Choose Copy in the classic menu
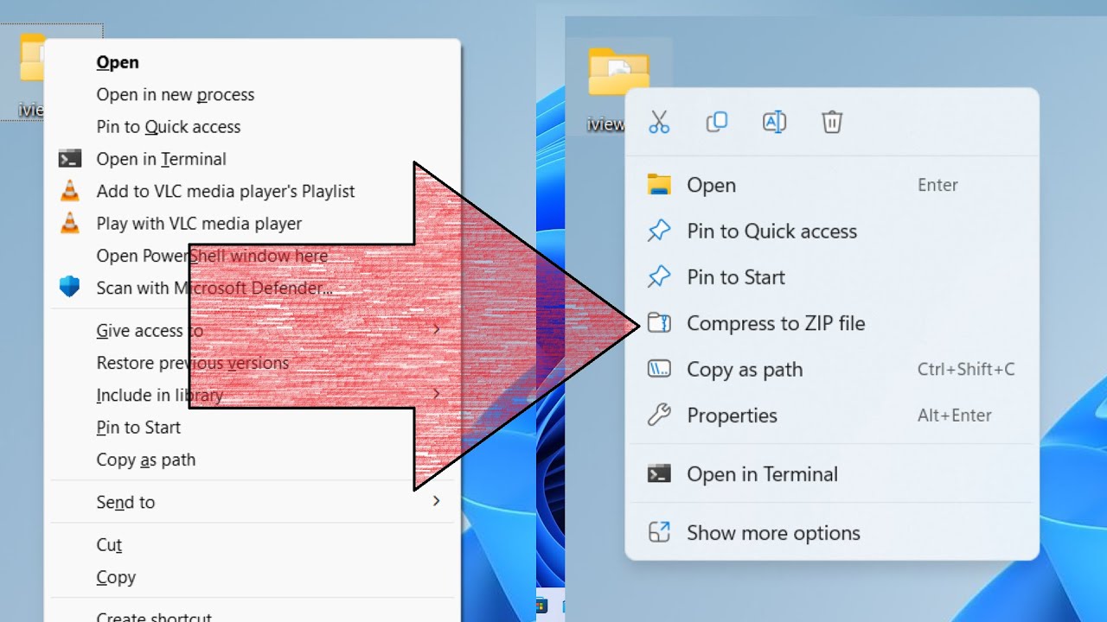The image size is (1107, 622). tap(116, 577)
